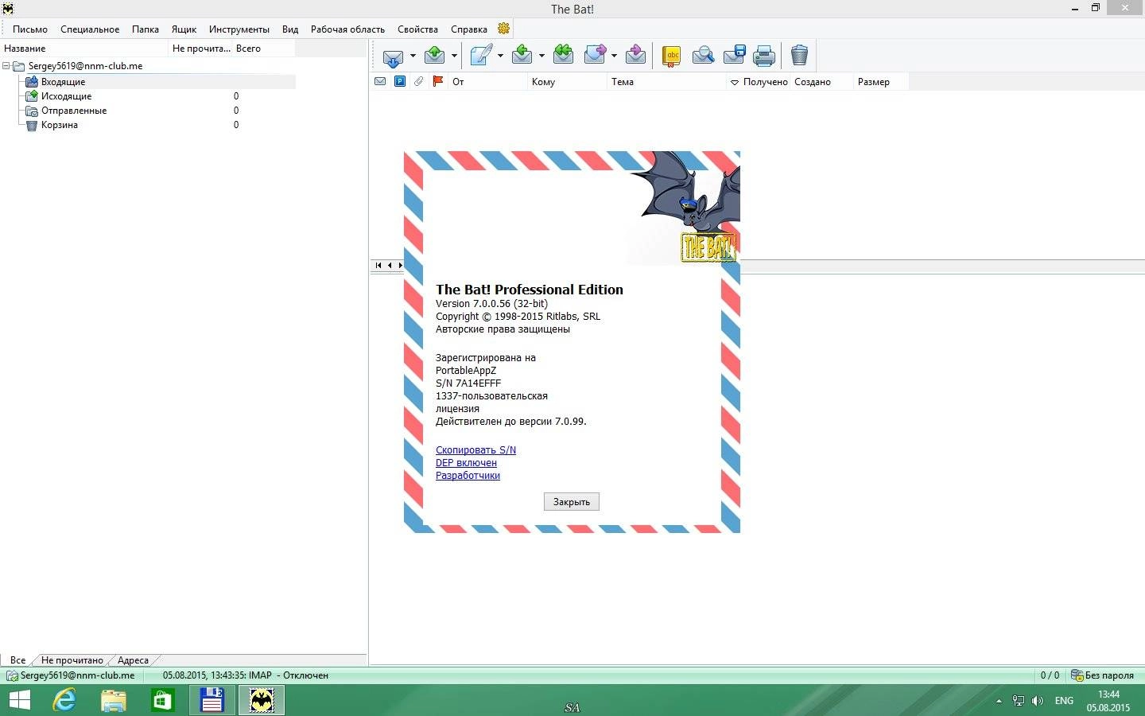
Task: Select the Отправленные folder
Action: point(74,110)
